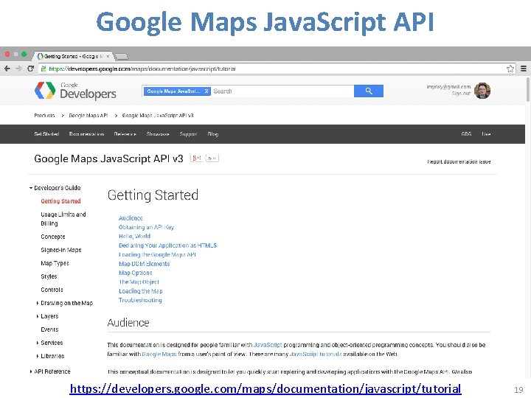
Task: Click the browser back arrow
Action: coord(7,69)
